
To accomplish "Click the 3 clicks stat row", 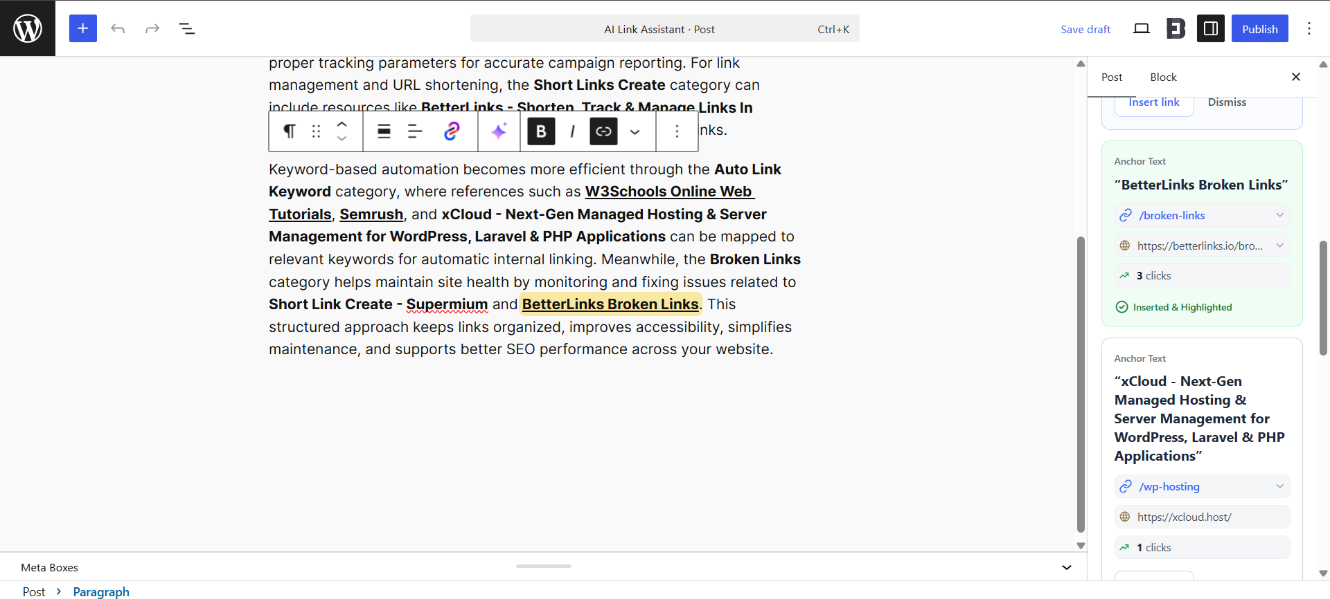I will [1202, 275].
